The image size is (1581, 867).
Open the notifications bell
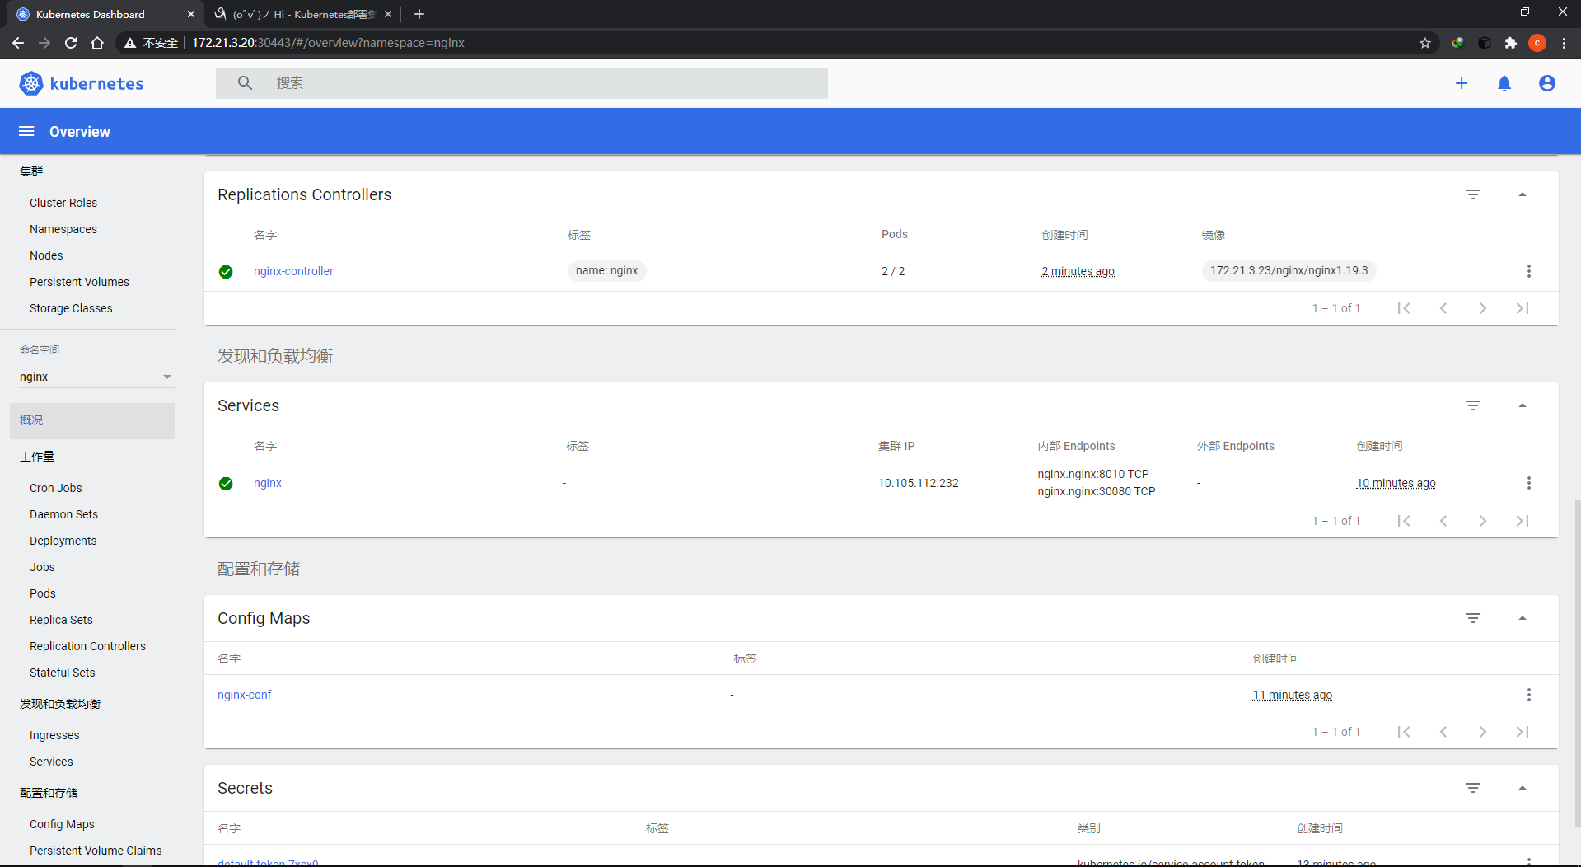(x=1504, y=83)
